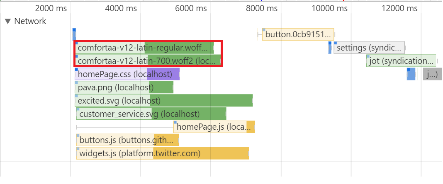Viewport: 443px width, 184px height.
Task: Click the first small blue request under the ruler
Action: click(x=74, y=34)
